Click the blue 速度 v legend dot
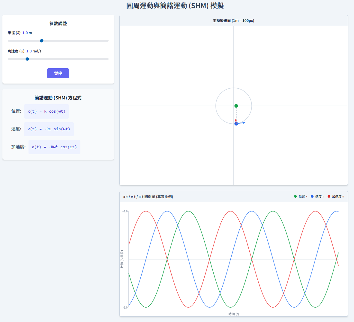The width and height of the screenshot is (354, 322). pos(312,196)
